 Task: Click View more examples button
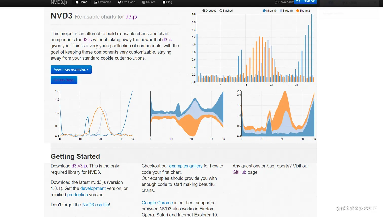click(x=71, y=69)
